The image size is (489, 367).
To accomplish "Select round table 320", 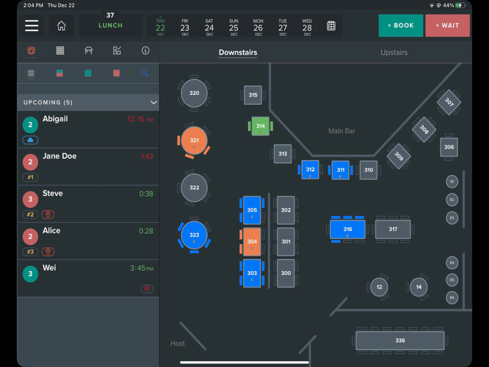I will point(194,93).
